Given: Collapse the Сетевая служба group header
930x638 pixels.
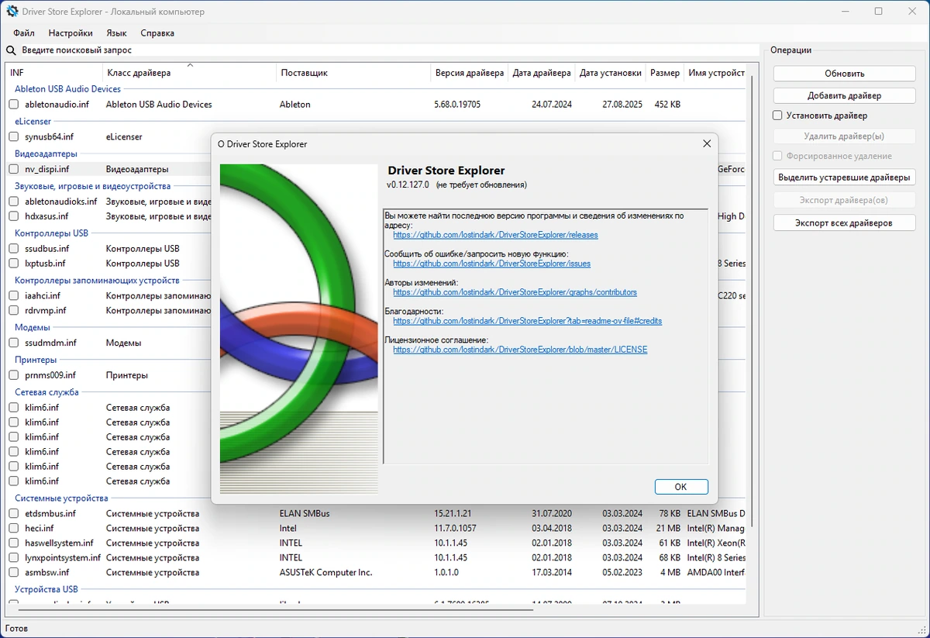Looking at the screenshot, I should (x=47, y=393).
